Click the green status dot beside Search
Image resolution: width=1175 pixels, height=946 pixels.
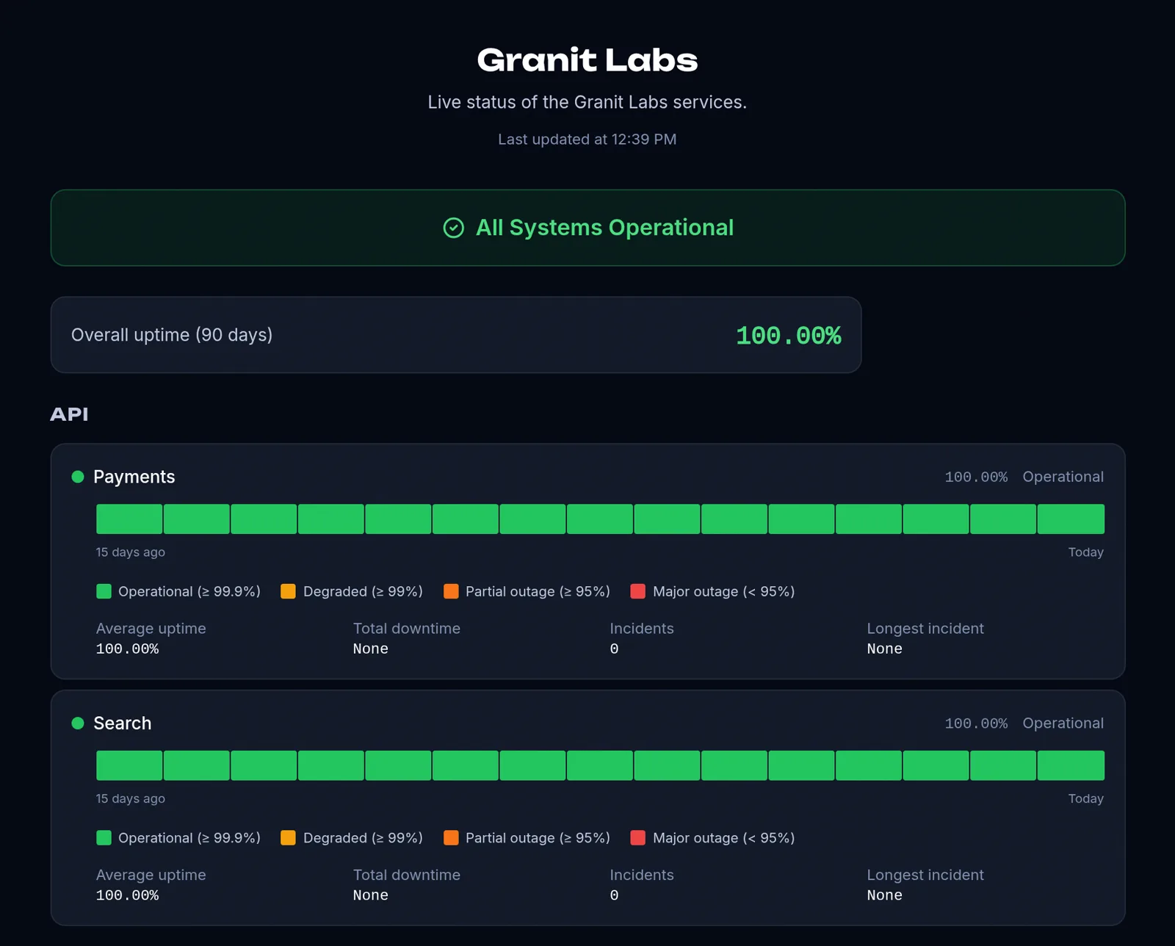78,723
